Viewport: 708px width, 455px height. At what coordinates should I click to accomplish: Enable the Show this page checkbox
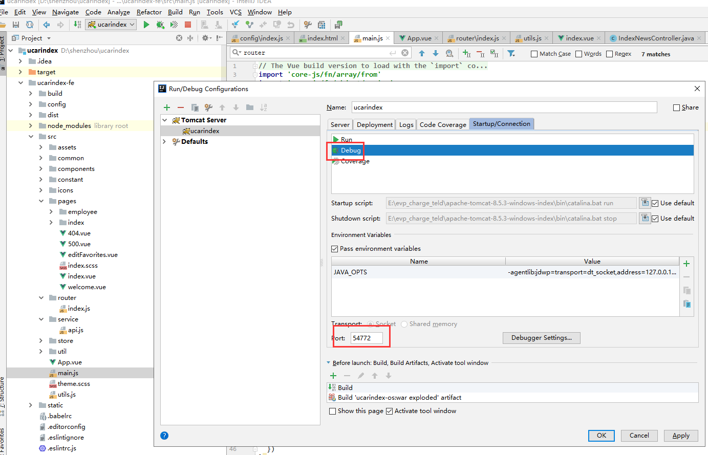[x=333, y=411]
